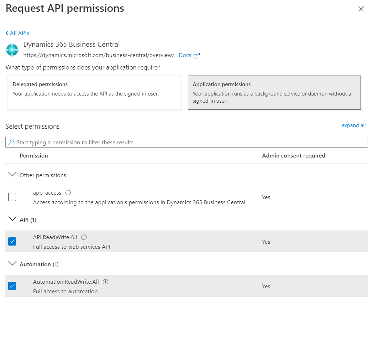
Task: Click the Docs external link icon
Action: point(196,56)
